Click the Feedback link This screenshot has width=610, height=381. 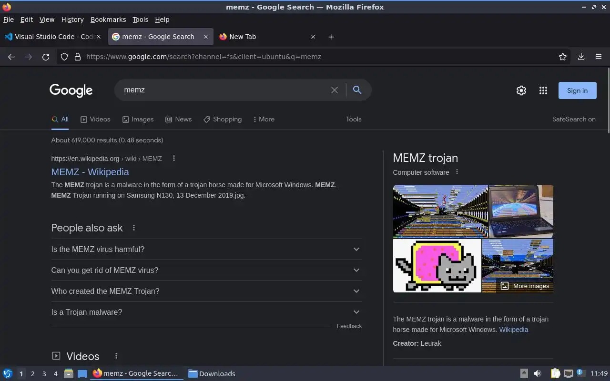(349, 326)
